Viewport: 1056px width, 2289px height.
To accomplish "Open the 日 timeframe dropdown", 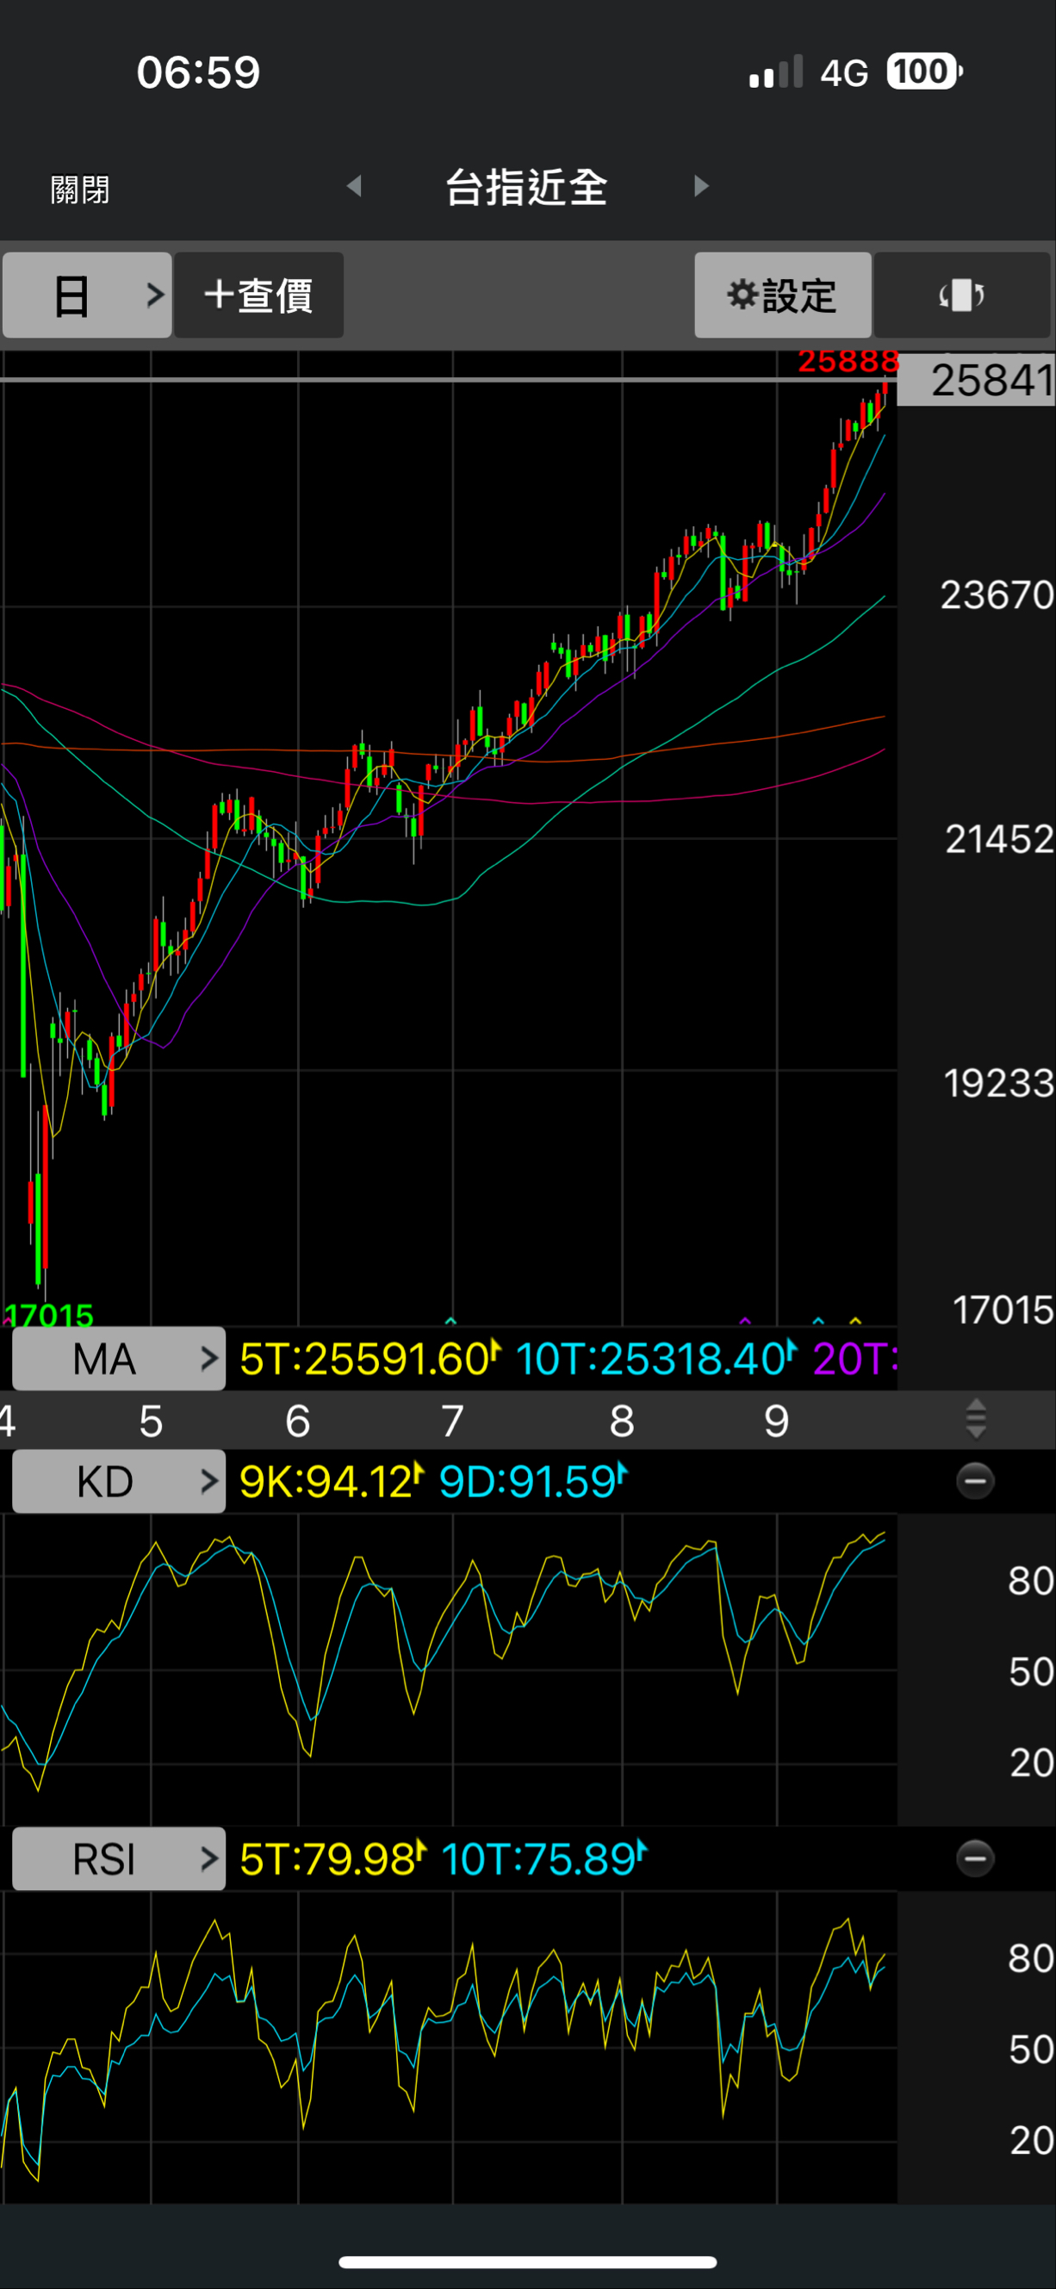I will click(x=87, y=295).
